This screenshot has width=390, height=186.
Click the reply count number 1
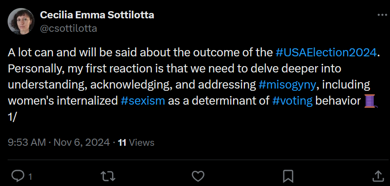30,177
